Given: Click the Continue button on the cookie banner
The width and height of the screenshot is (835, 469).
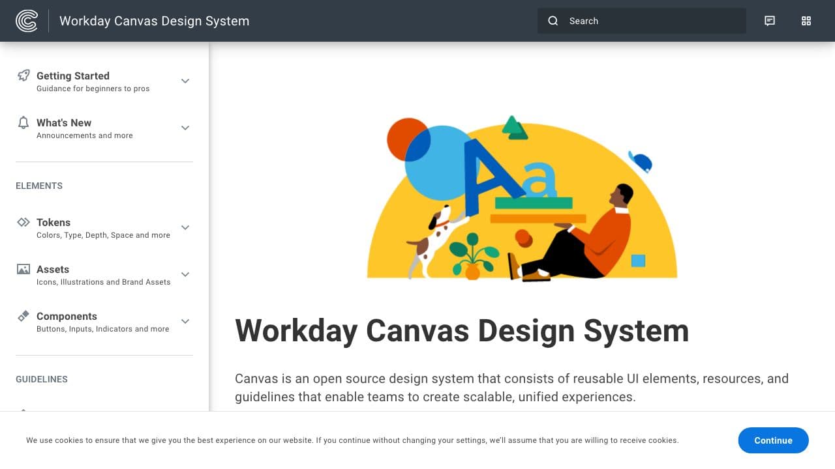Looking at the screenshot, I should pos(773,440).
